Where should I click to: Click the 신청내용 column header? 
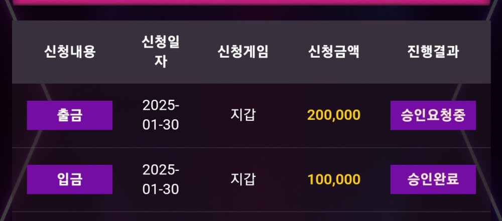70,52
